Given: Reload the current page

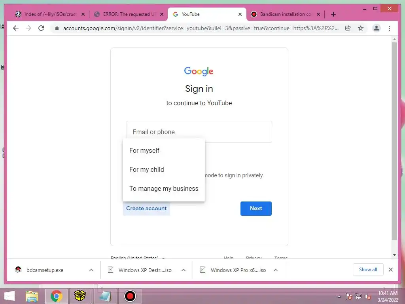Looking at the screenshot, I should 41,28.
